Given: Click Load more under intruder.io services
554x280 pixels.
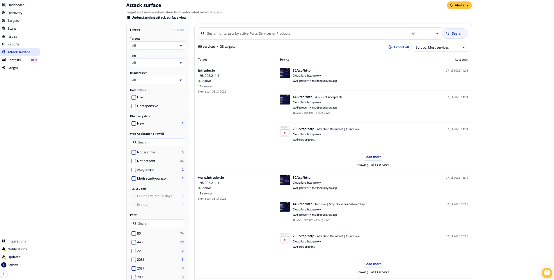Looking at the screenshot, I should [373, 157].
